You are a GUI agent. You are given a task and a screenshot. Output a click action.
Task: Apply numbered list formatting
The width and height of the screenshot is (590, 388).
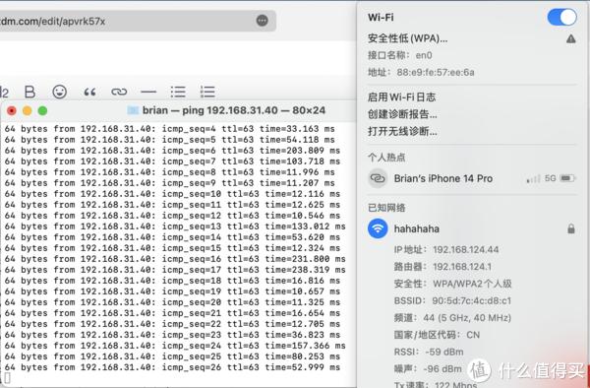pyautogui.click(x=207, y=92)
